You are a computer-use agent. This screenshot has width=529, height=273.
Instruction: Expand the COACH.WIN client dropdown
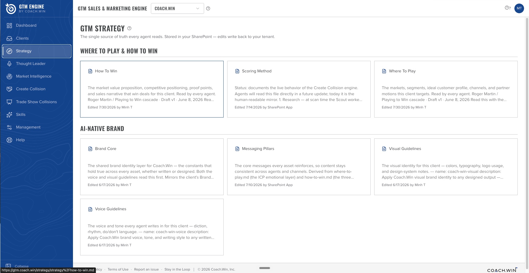(x=177, y=9)
